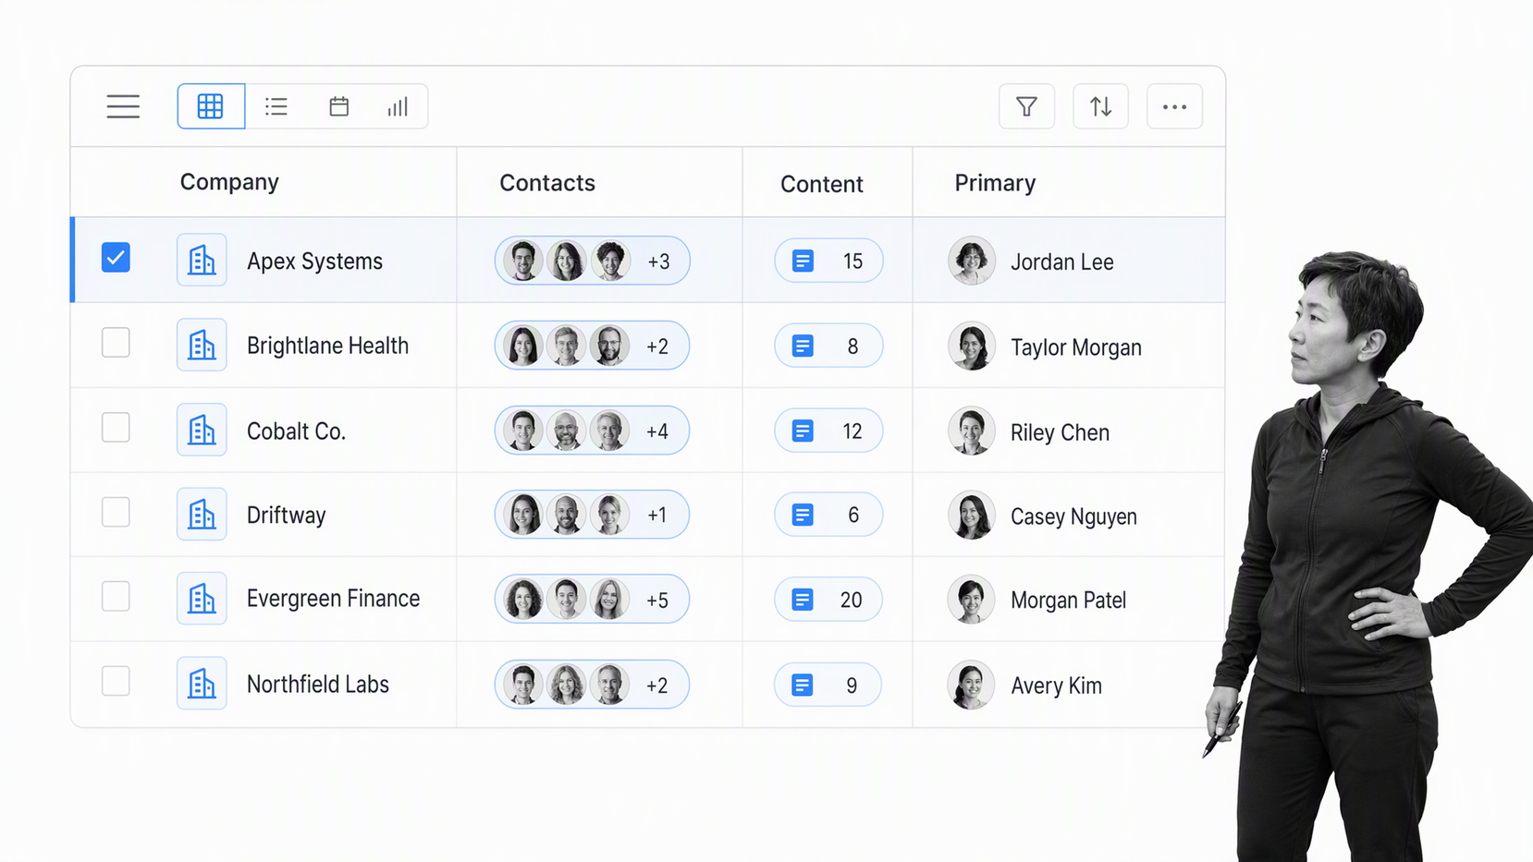Expand Brightlane Health +2 contacts group
The width and height of the screenshot is (1533, 862).
tap(592, 346)
